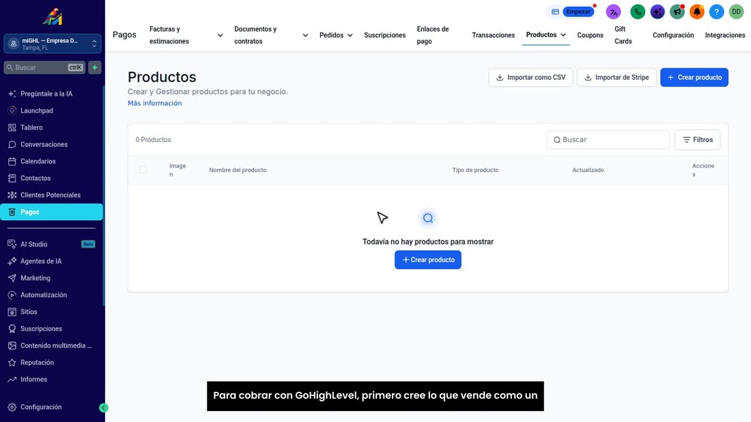Open Coupons tab
This screenshot has height=422, width=751.
point(590,35)
